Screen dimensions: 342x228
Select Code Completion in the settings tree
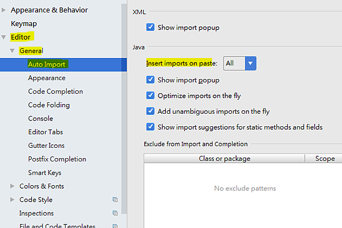coord(55,92)
